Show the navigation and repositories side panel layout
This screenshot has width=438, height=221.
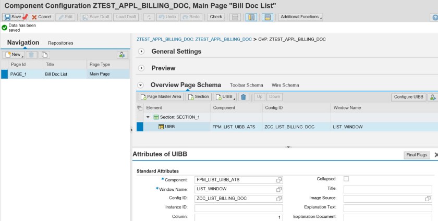[250, 17]
